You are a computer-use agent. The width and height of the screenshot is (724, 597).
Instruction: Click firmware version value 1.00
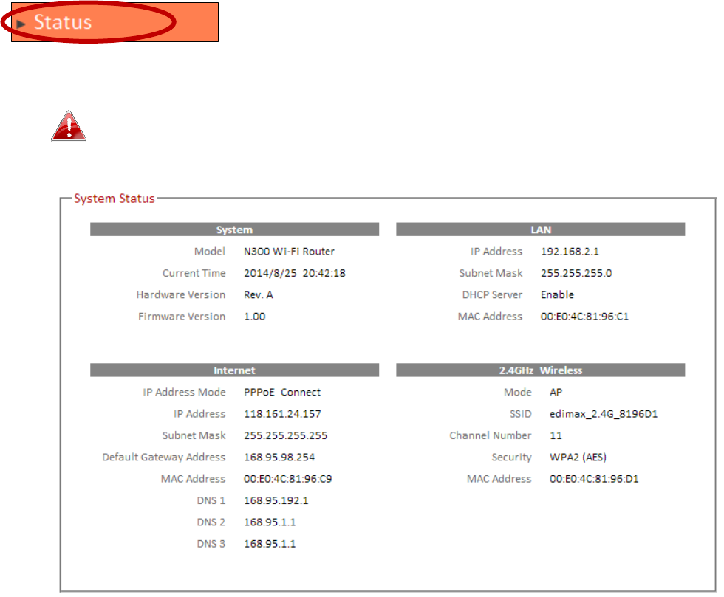pos(254,317)
